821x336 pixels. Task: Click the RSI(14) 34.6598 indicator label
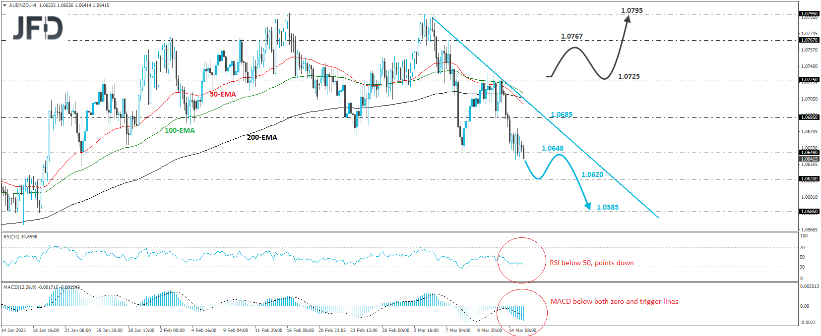[x=20, y=237]
